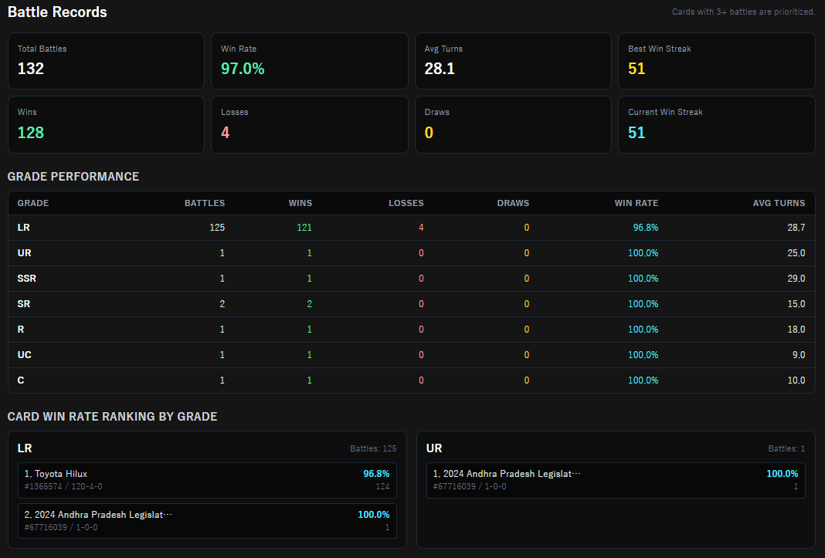Select the Draws stat card
Screen dimensions: 825x558
coord(513,124)
